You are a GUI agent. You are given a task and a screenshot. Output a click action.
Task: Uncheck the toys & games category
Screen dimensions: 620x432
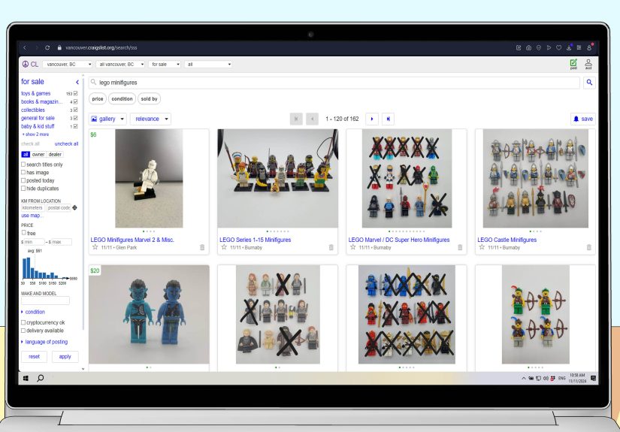tap(75, 93)
